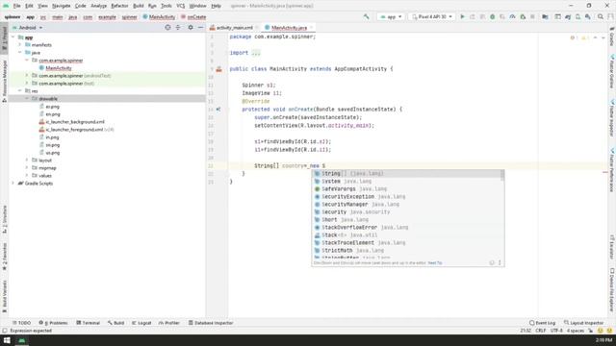Open the Pixel 4 API 30 device dropdown
This screenshot has height=346, width=616.
[432, 17]
